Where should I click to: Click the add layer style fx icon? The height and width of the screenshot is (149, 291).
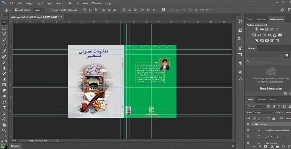pyautogui.click(x=260, y=147)
